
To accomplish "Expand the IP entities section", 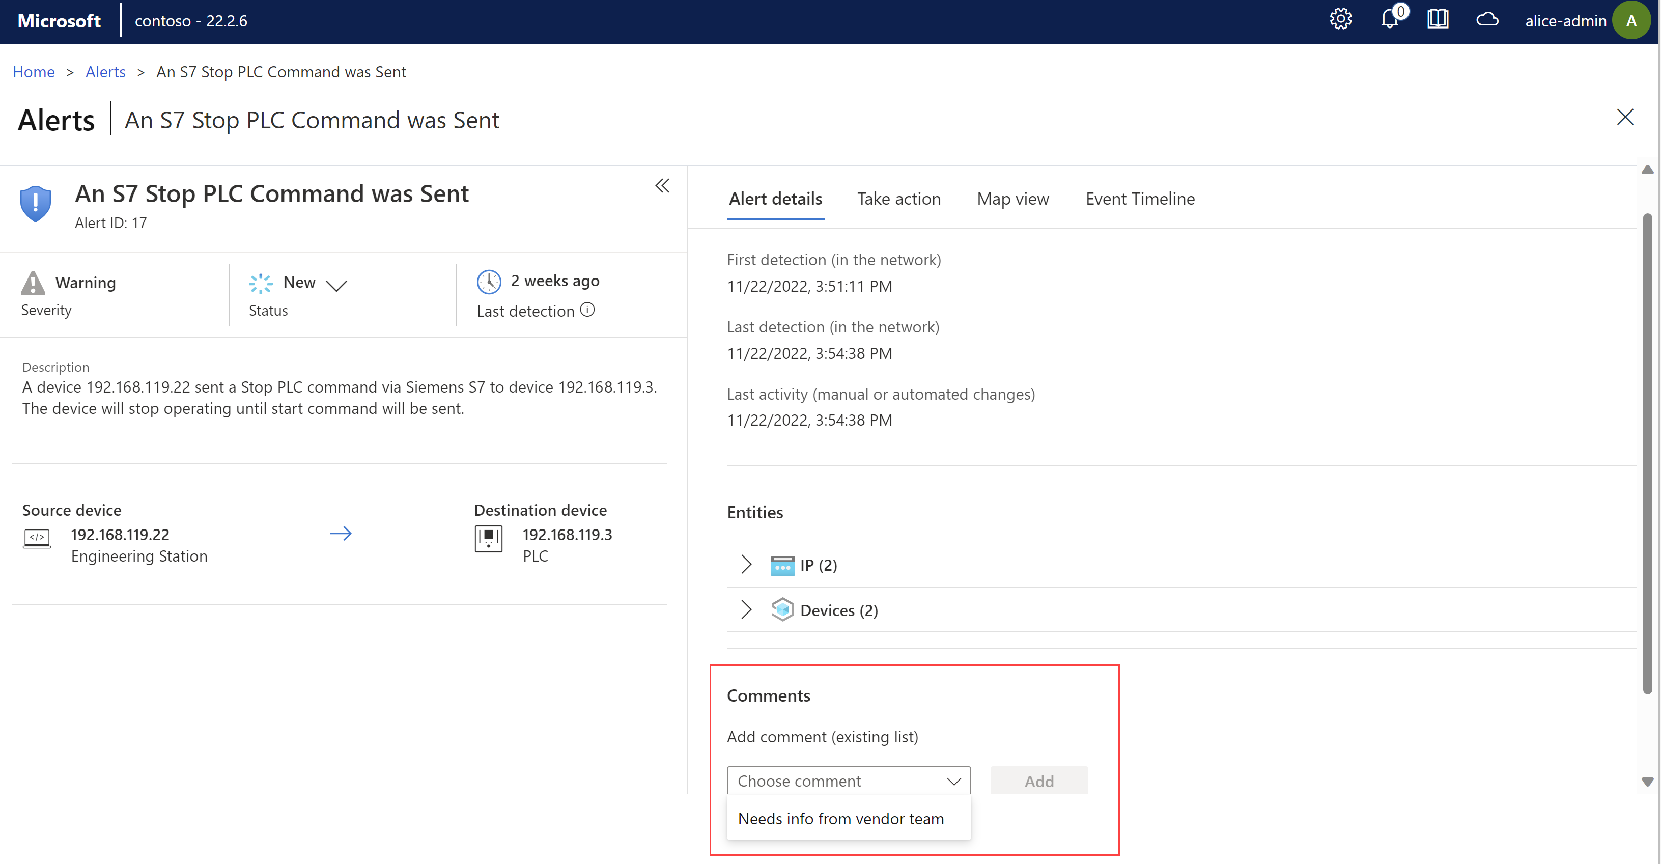I will (x=747, y=564).
